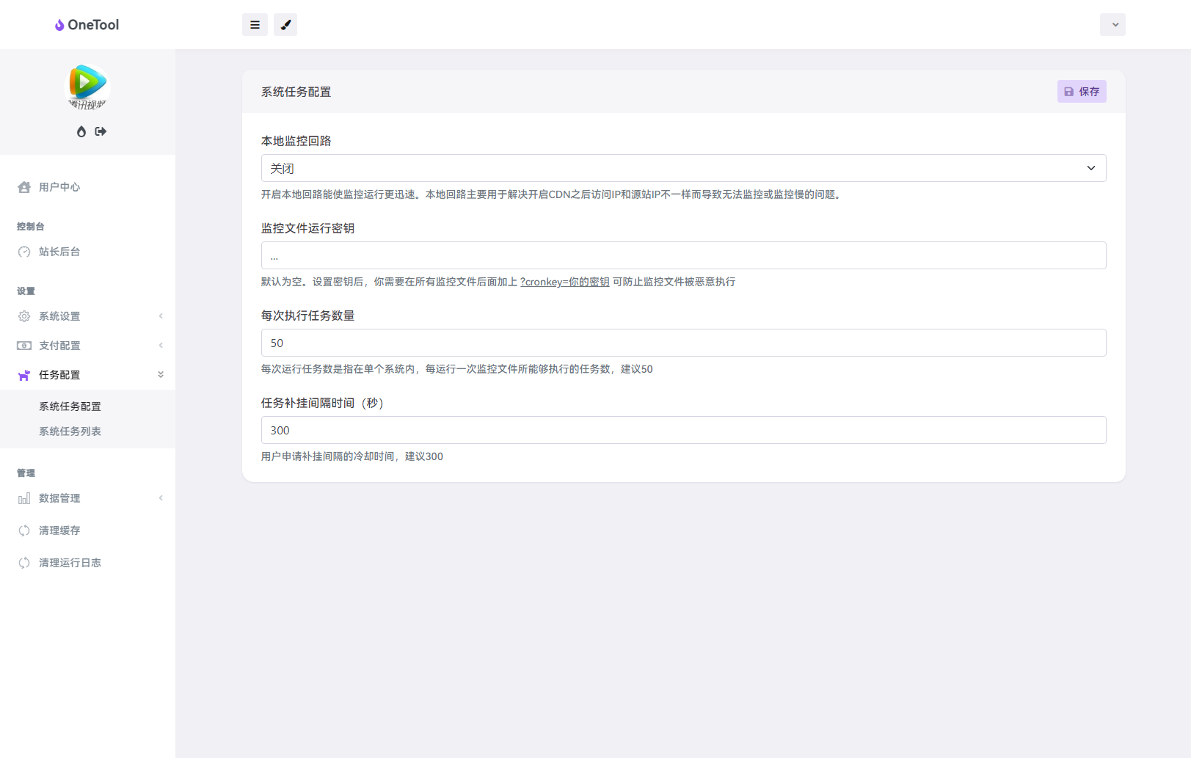This screenshot has height=758, width=1191.
Task: Expand the 支付配置 menu
Action: tap(88, 346)
